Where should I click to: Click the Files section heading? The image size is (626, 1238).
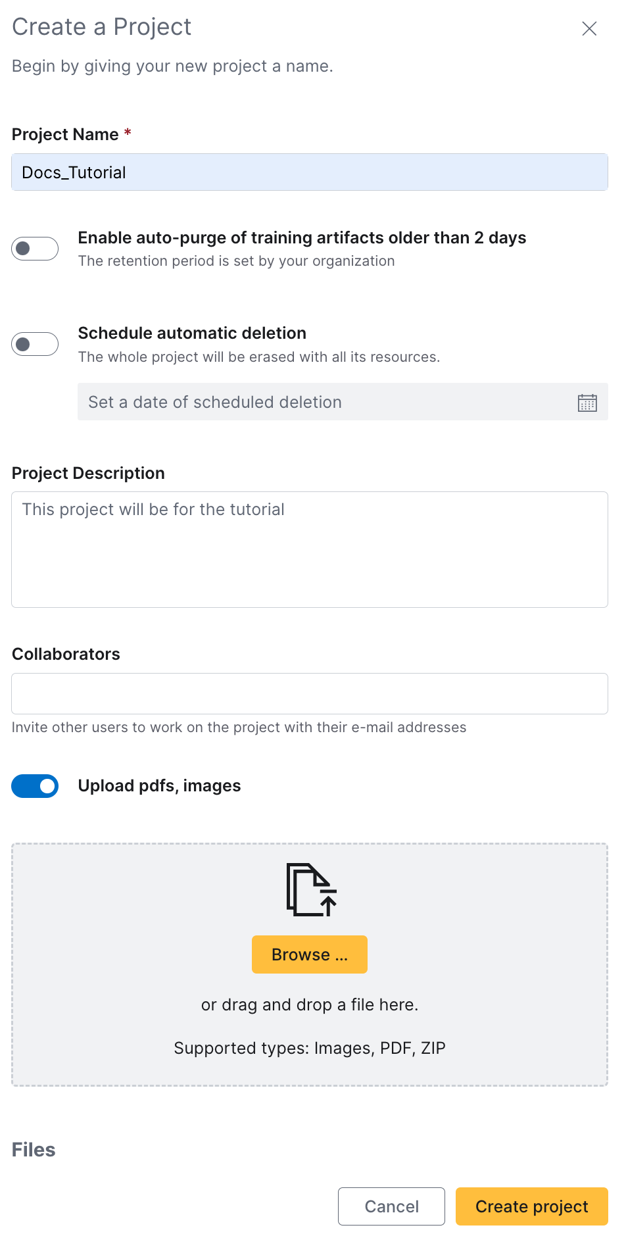[x=32, y=1149]
